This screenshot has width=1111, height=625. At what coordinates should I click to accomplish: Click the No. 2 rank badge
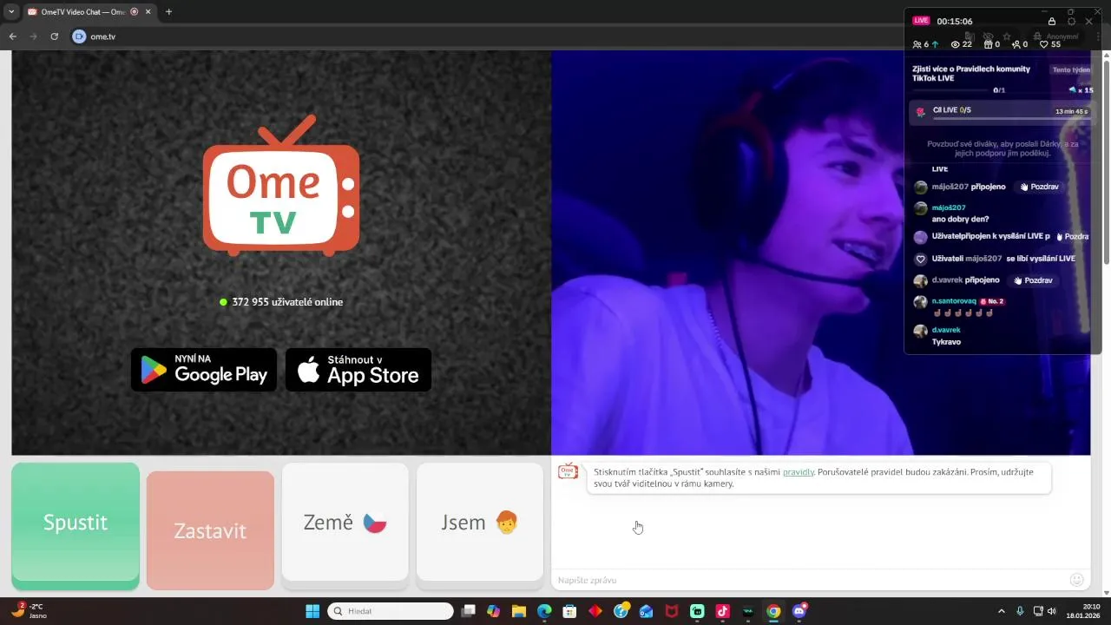point(992,301)
